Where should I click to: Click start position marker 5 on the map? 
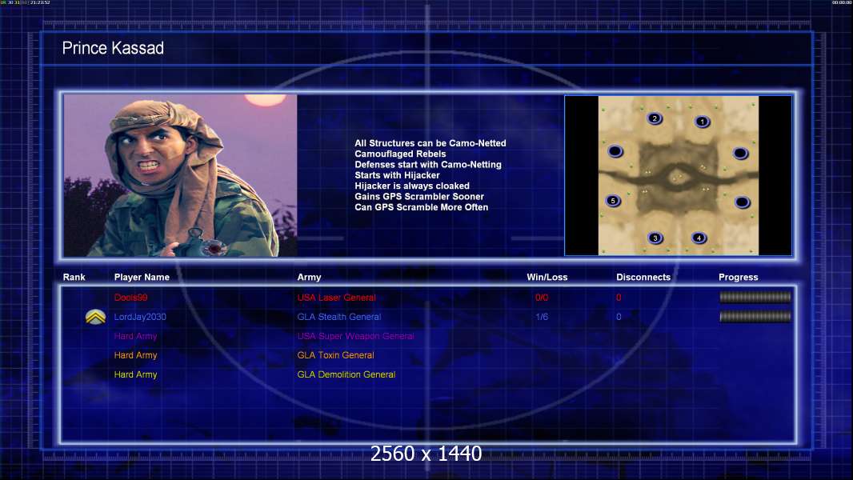click(x=613, y=201)
